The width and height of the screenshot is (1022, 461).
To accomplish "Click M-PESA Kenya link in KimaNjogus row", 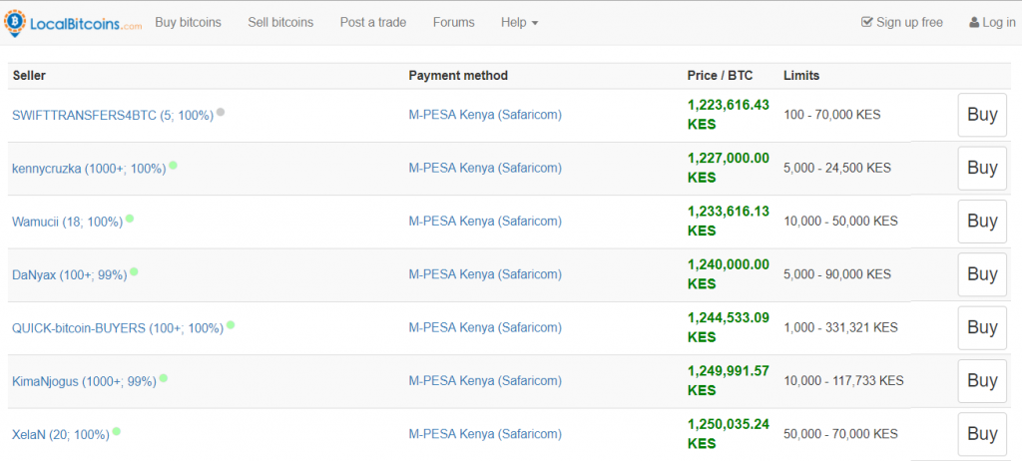I will 485,381.
